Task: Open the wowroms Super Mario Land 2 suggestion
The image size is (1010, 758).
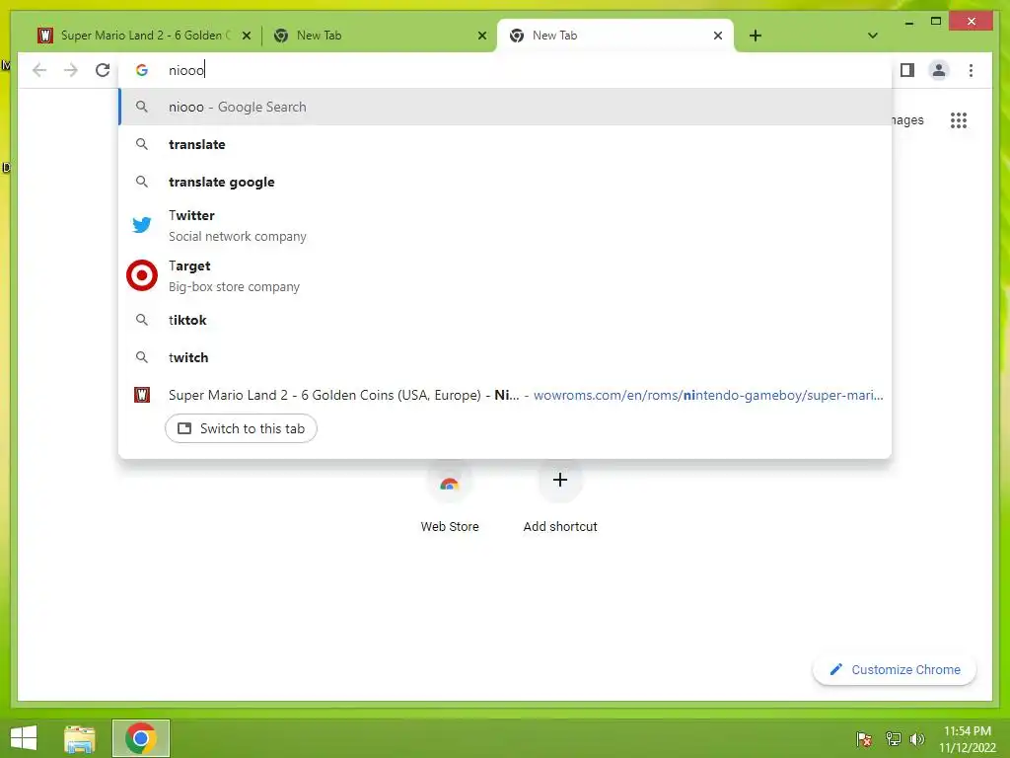Action: click(x=505, y=395)
